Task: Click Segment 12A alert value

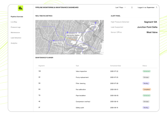Action: pyautogui.click(x=151, y=22)
